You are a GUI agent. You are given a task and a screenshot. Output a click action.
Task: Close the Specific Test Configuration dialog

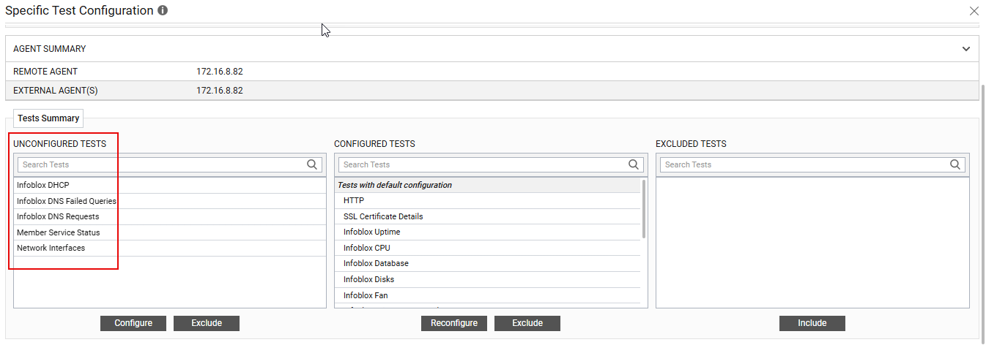click(x=974, y=11)
